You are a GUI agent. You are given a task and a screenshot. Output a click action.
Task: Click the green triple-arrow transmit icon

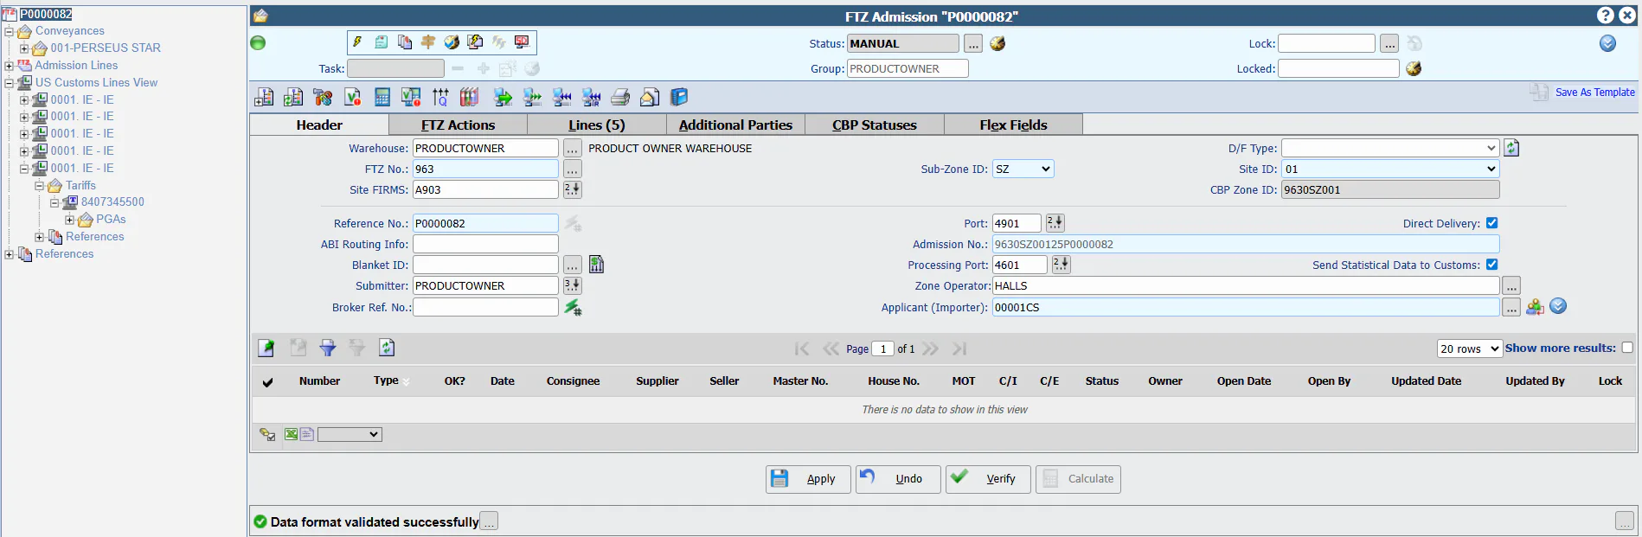[533, 97]
